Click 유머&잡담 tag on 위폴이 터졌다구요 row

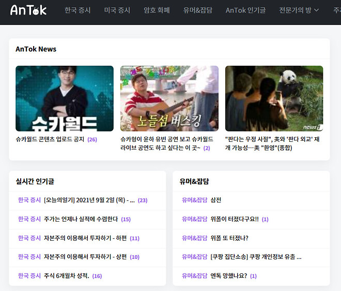195,219
